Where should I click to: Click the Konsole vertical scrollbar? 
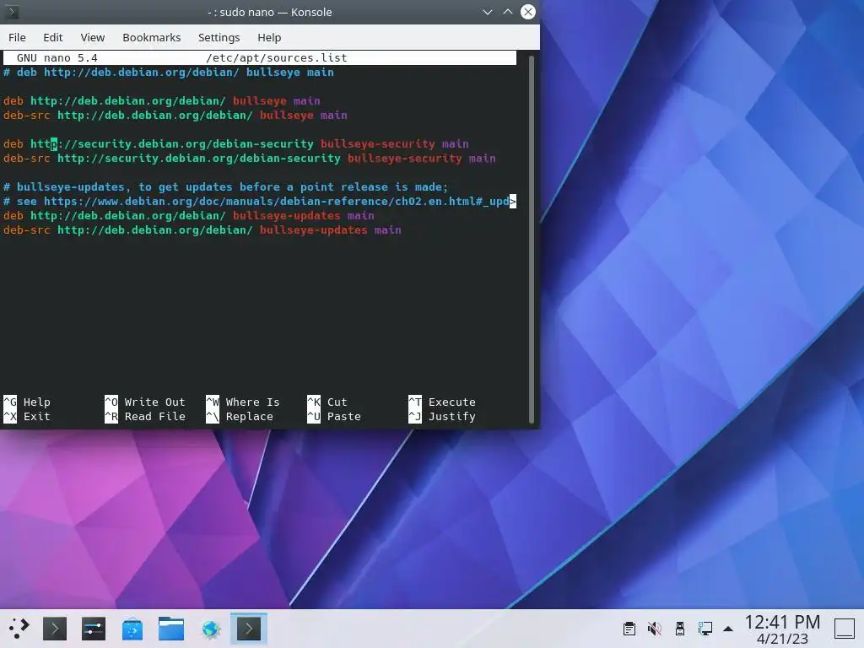click(532, 239)
